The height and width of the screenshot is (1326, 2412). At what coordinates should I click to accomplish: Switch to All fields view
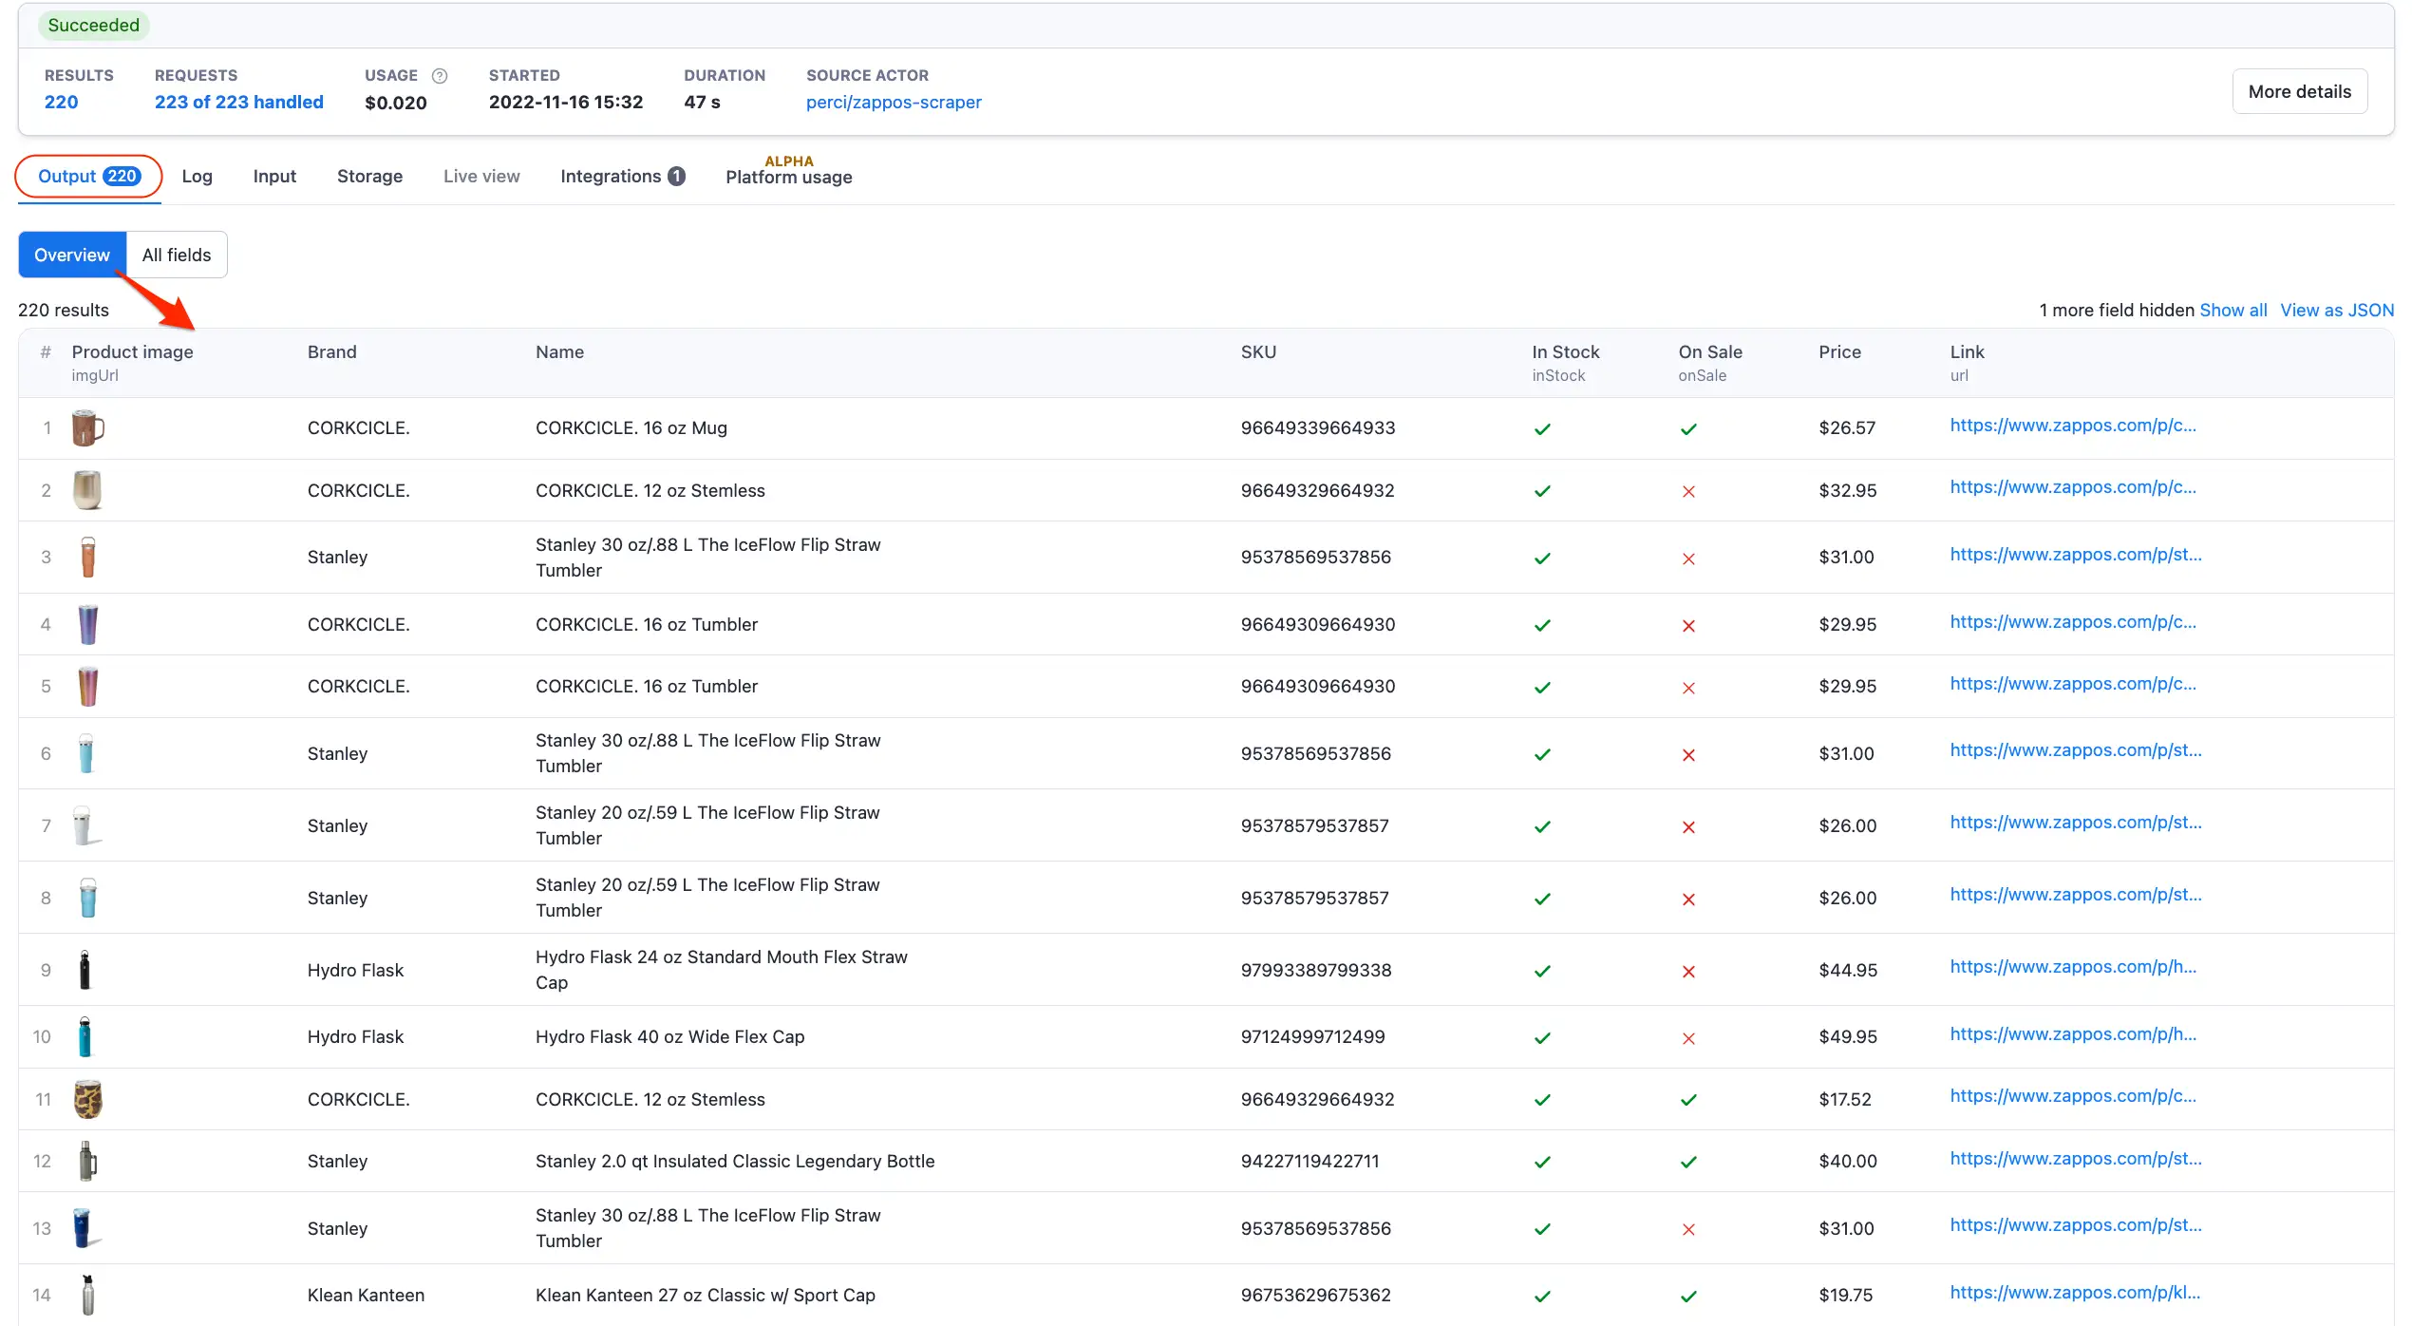point(177,255)
